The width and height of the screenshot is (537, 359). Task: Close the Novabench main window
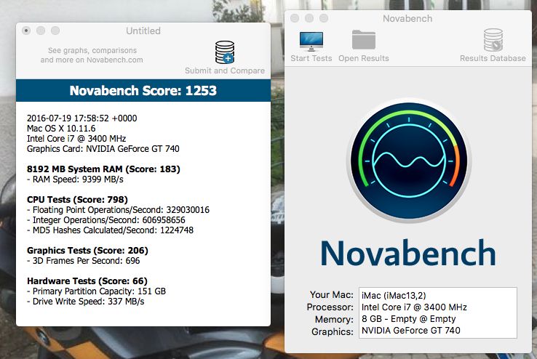tap(295, 18)
